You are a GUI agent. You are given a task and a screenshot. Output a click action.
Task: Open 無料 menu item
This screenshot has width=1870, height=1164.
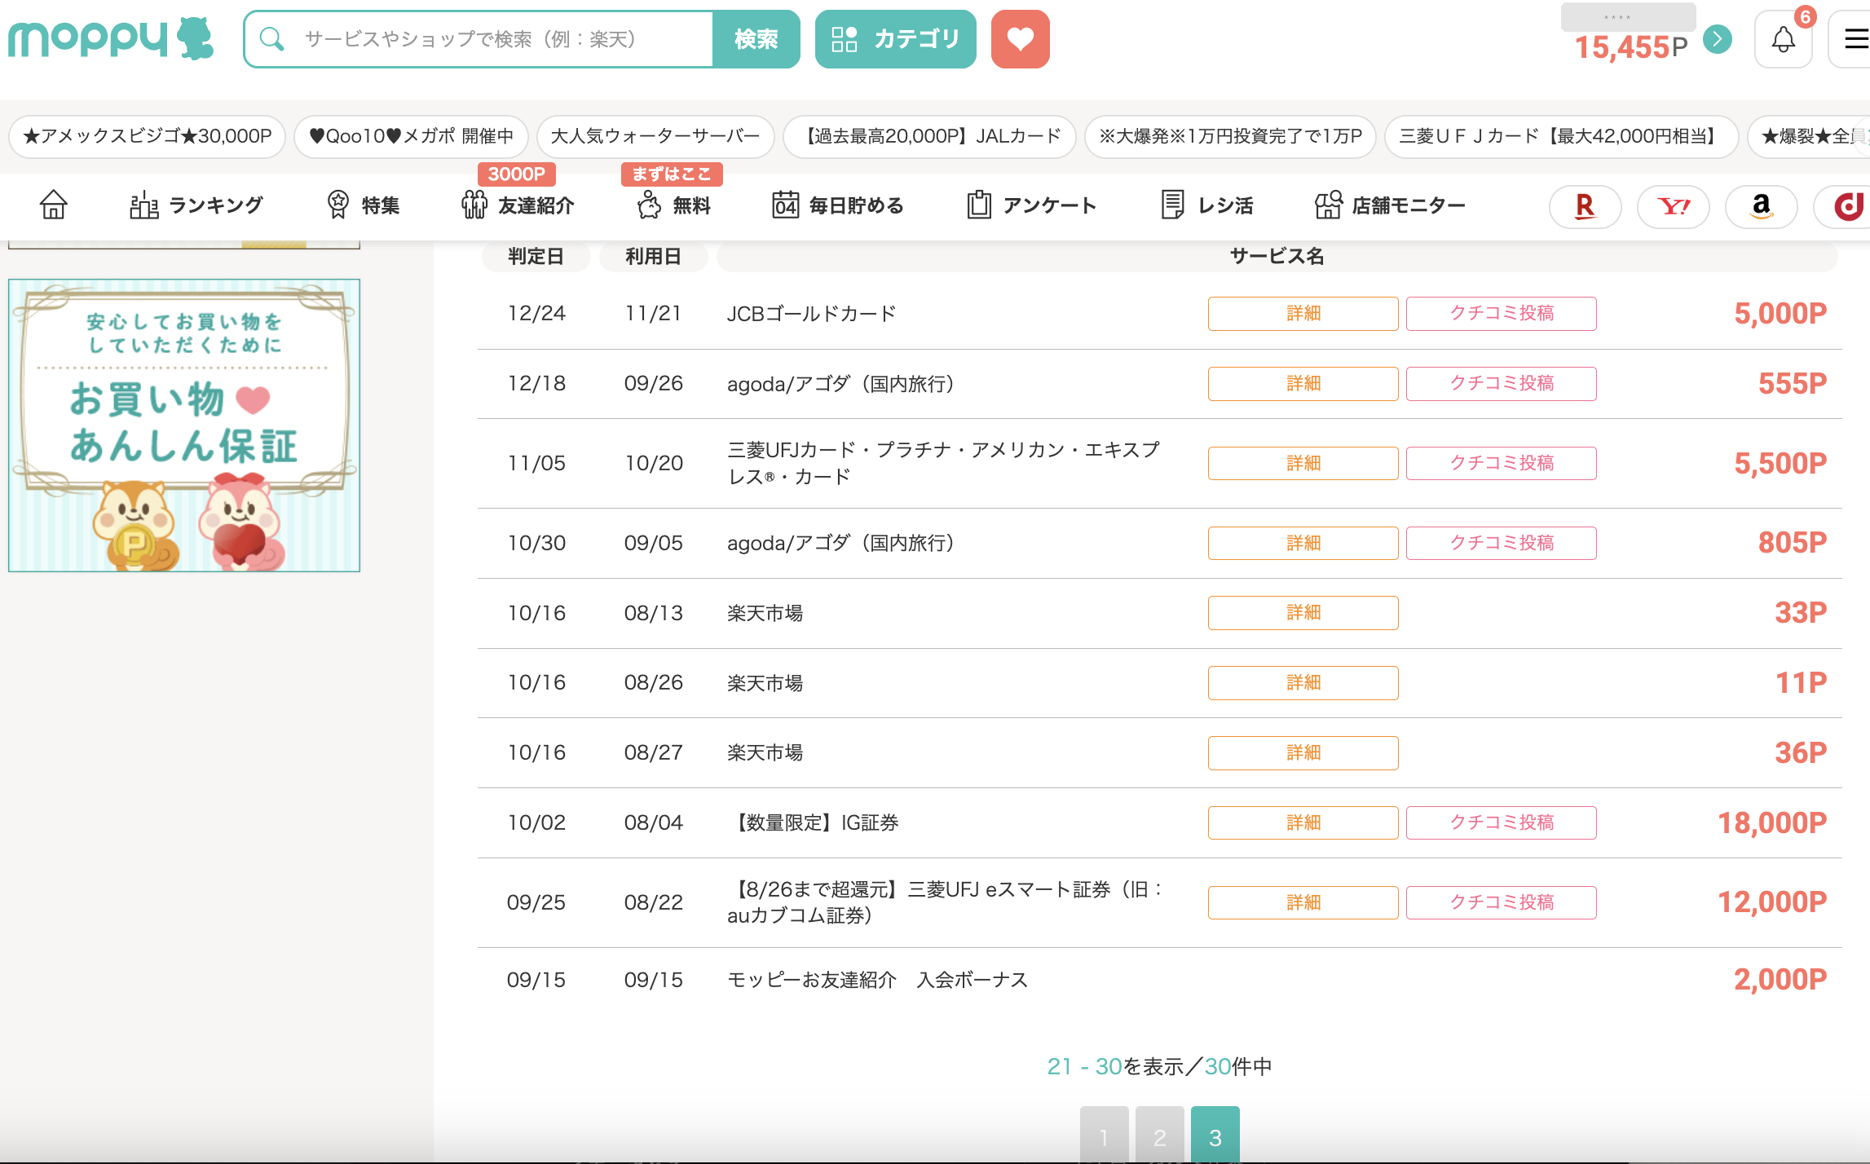pos(674,205)
